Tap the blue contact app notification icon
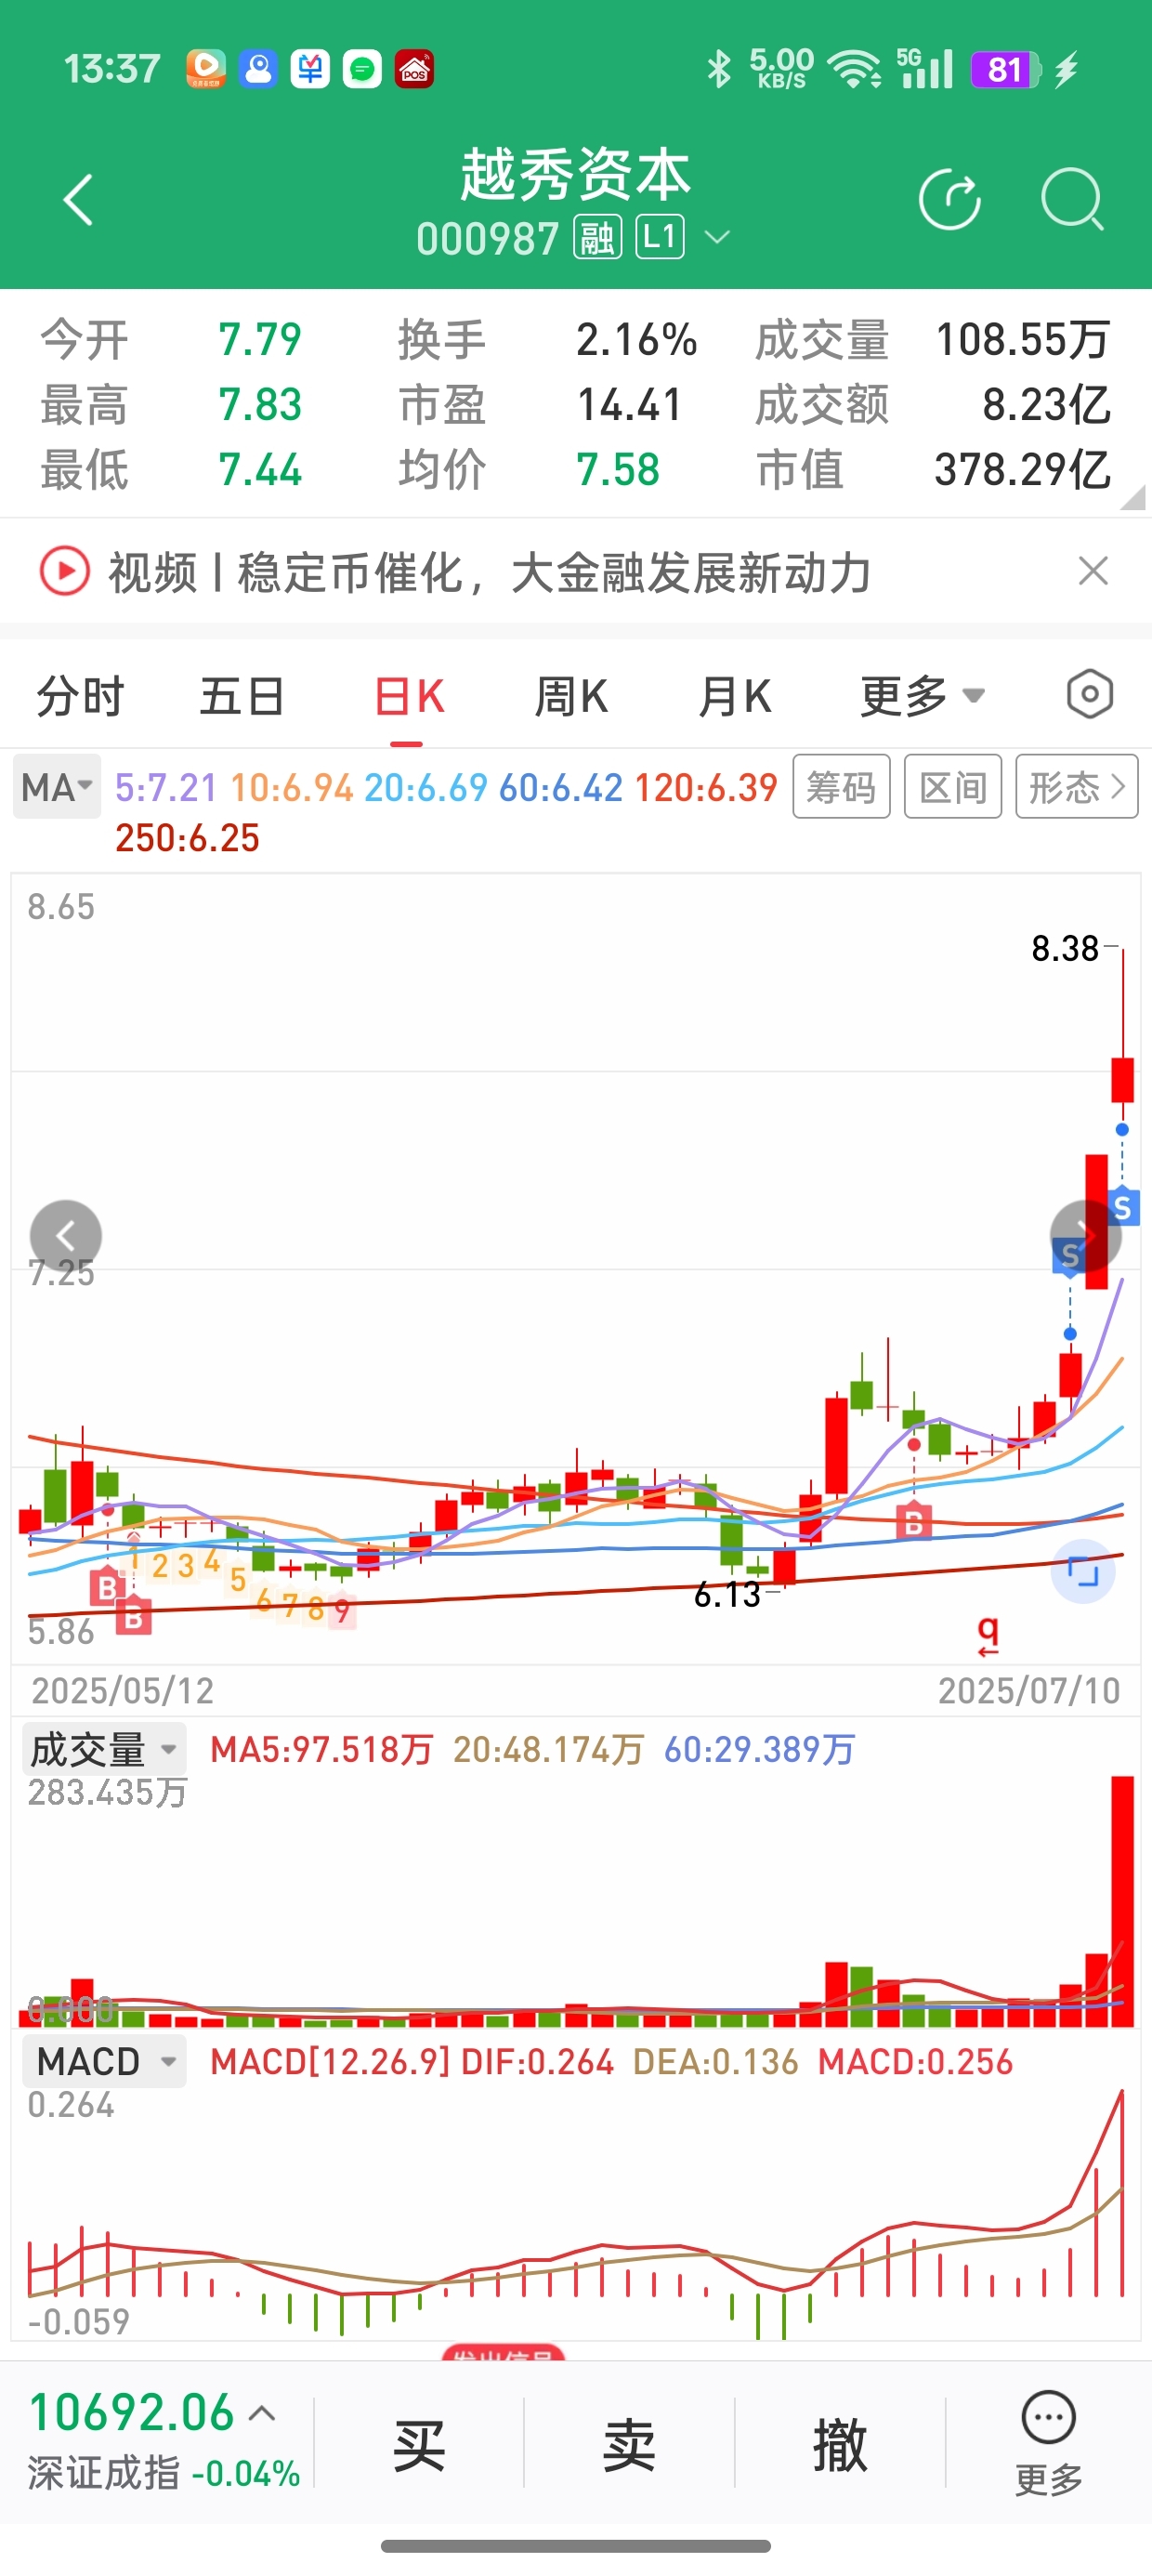 click(258, 69)
